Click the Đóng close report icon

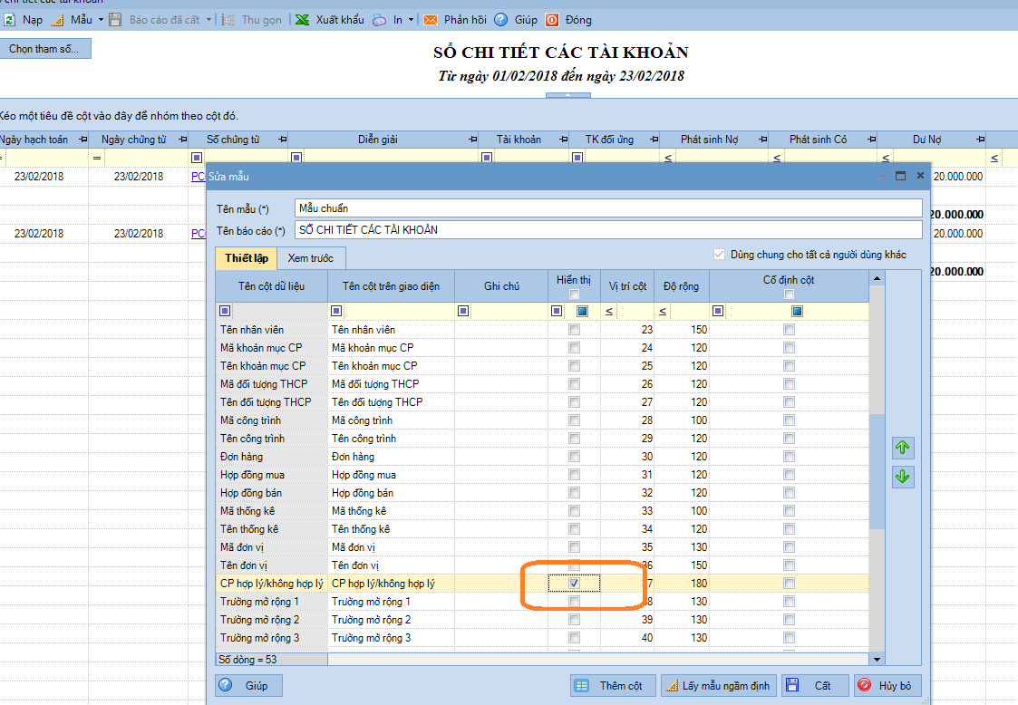point(552,19)
